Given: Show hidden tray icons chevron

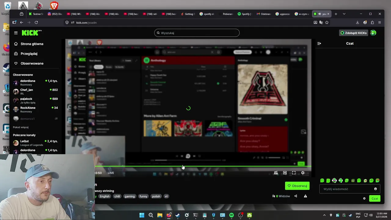Looking at the screenshot, I should pos(324,215).
